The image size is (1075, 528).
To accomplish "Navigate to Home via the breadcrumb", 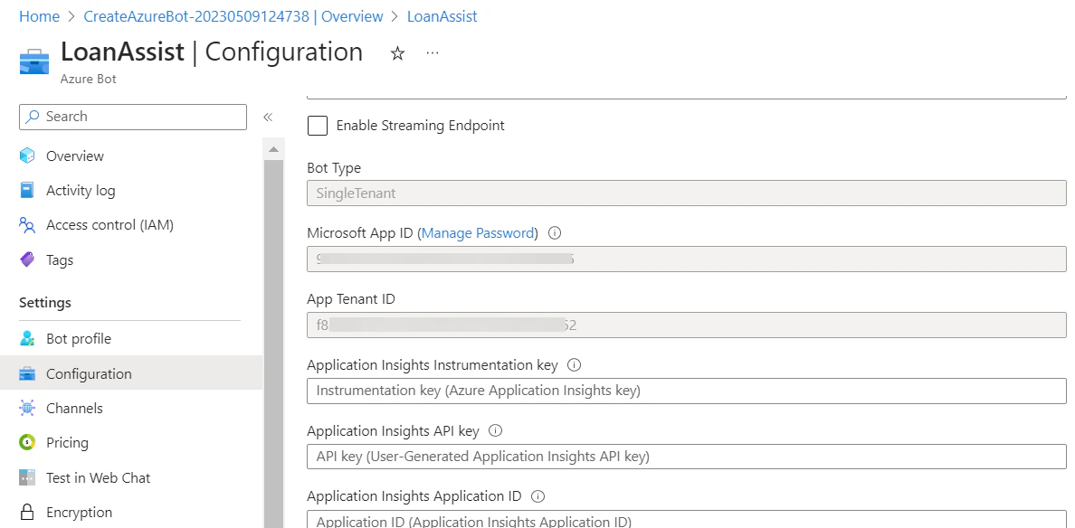I will tap(39, 15).
